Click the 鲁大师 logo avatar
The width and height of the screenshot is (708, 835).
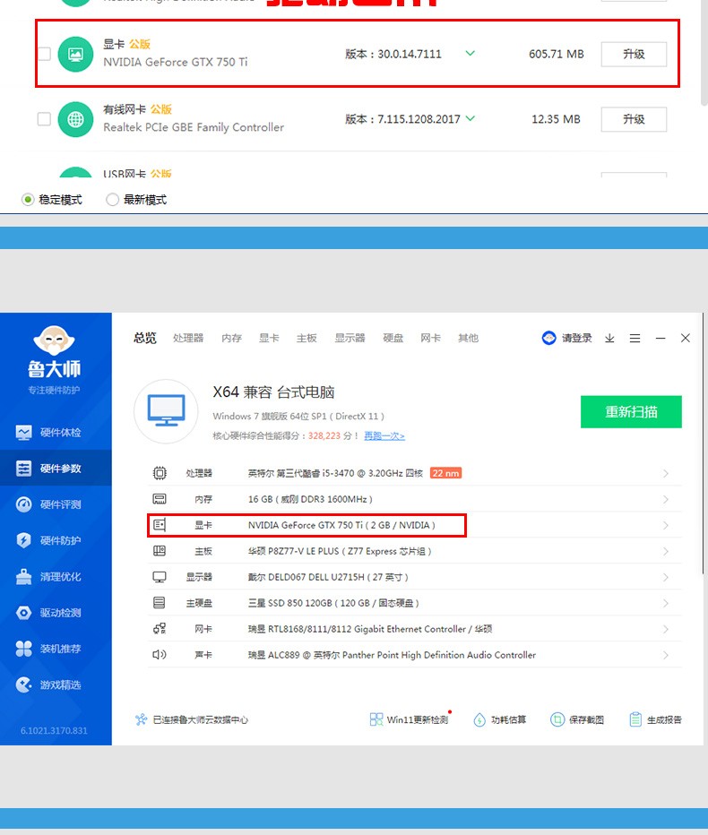click(54, 340)
